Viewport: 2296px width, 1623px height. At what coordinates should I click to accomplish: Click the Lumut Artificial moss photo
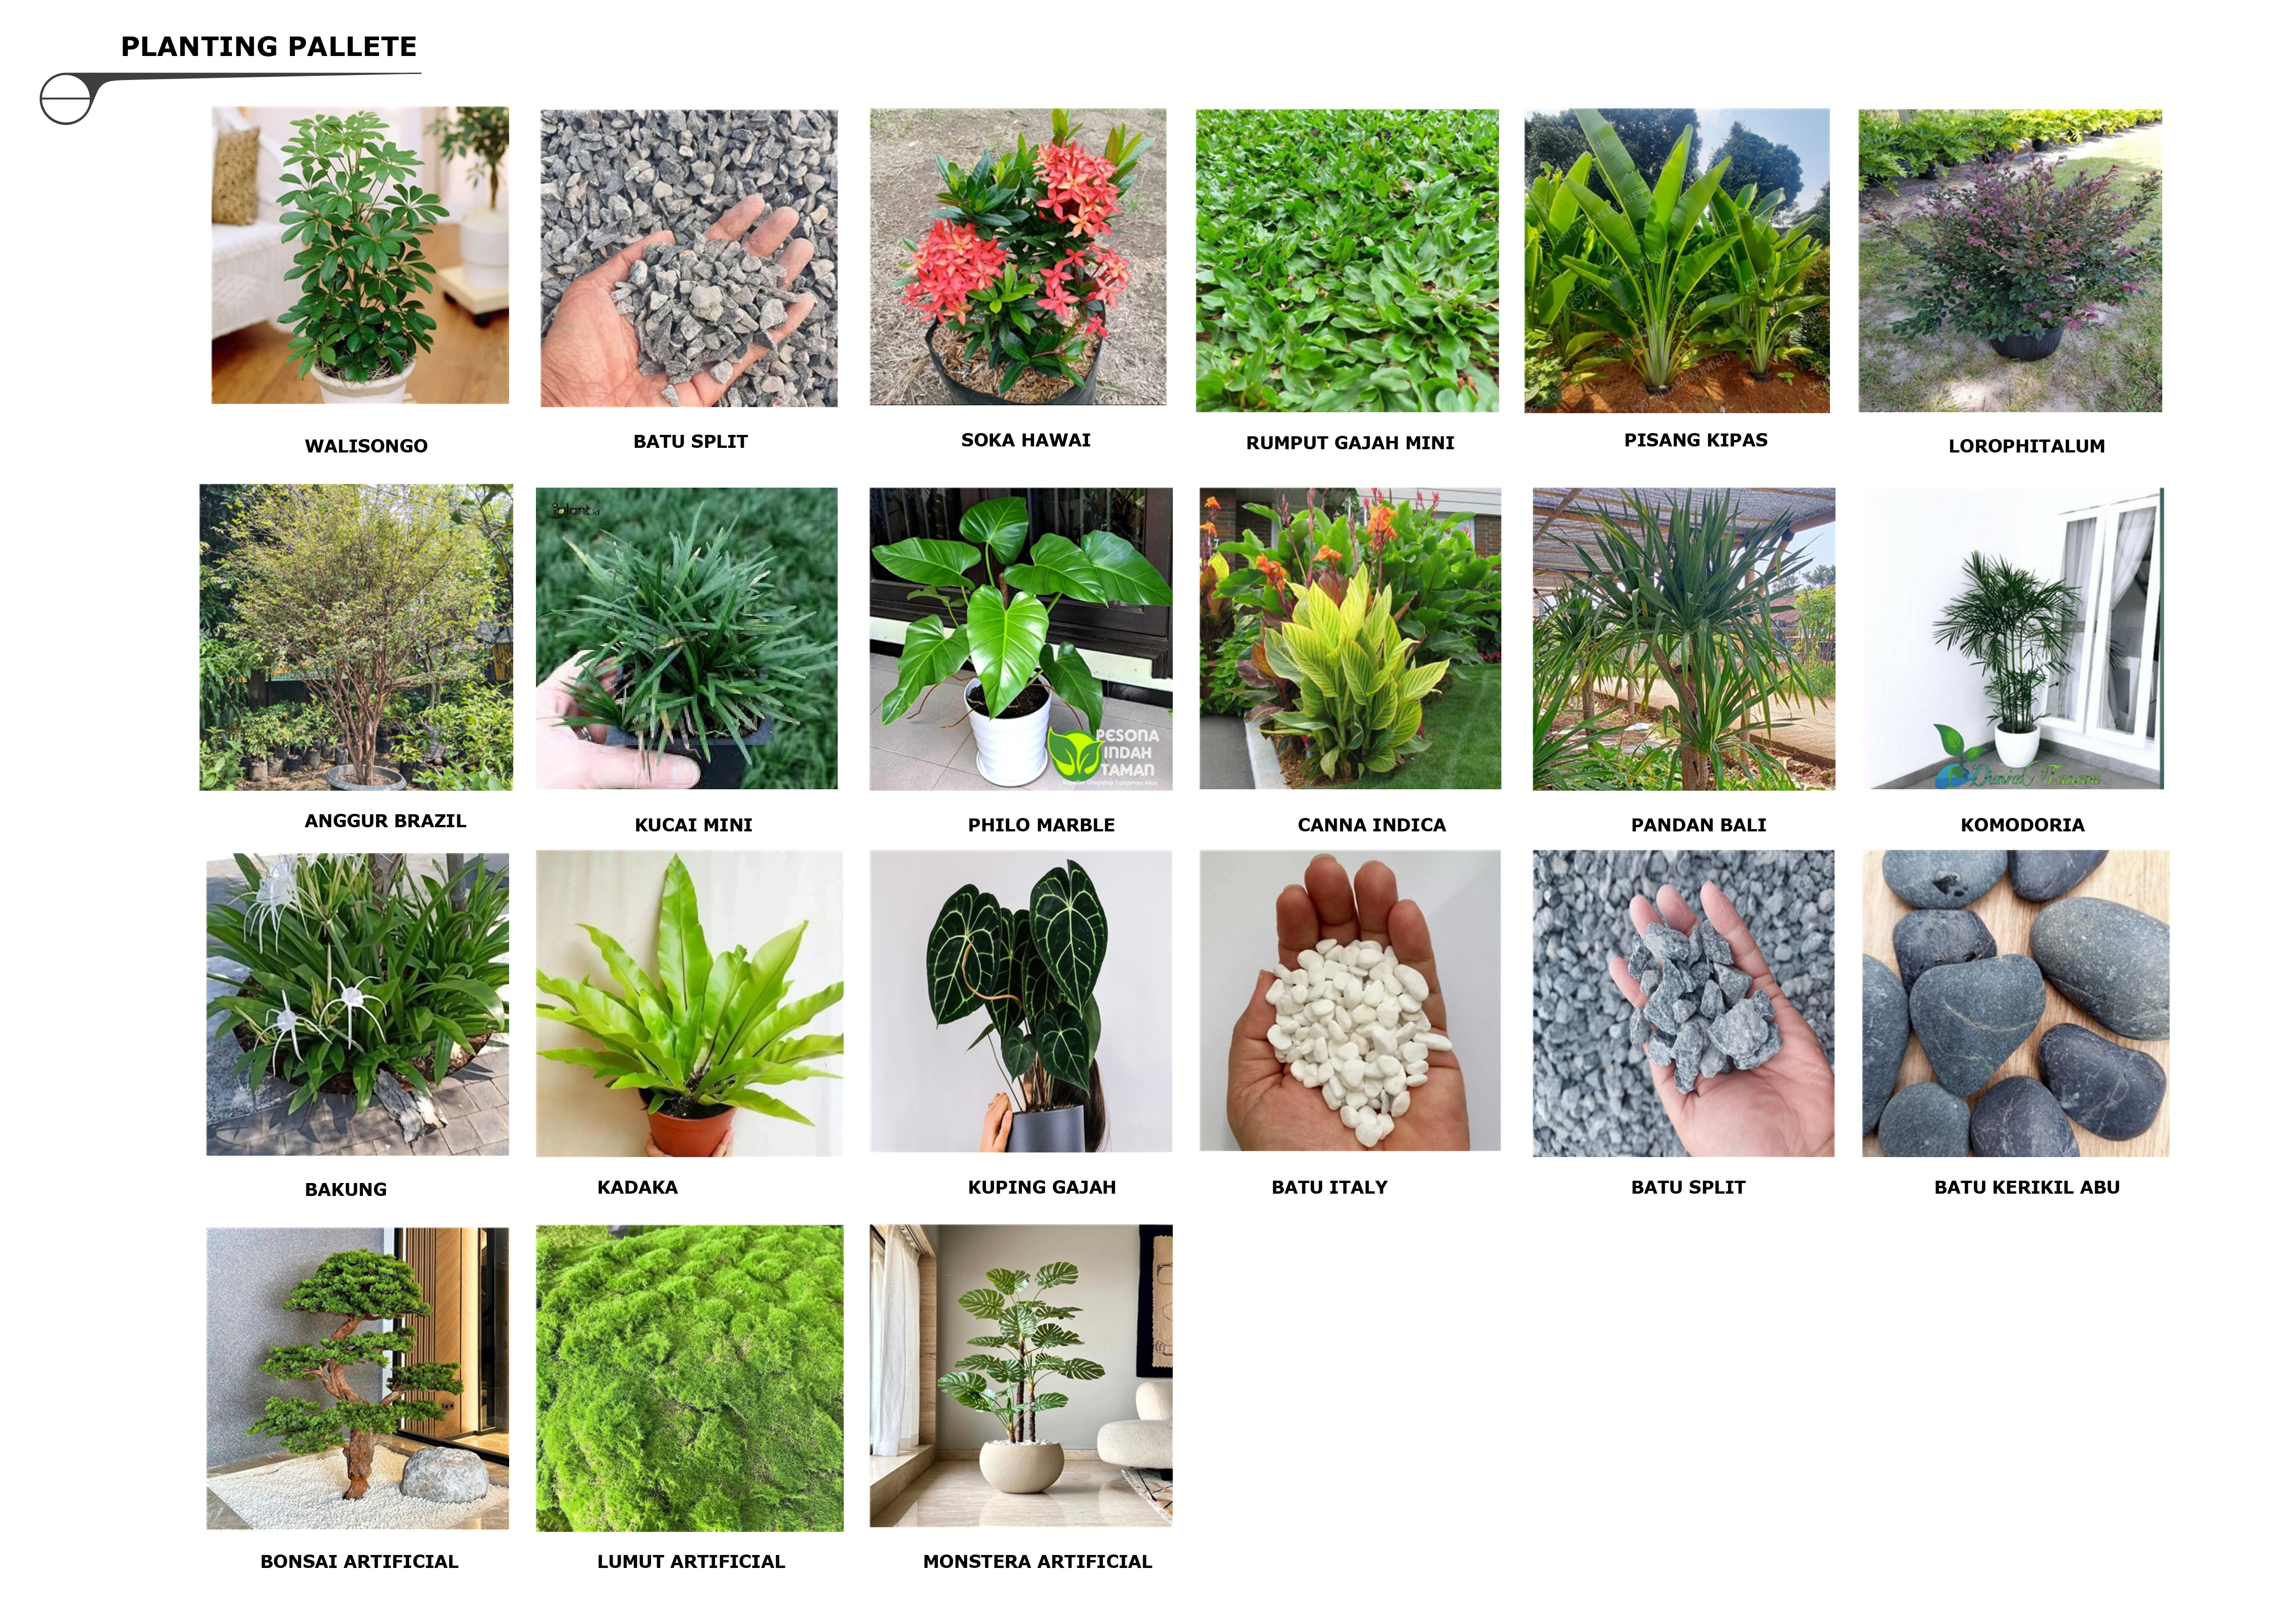pos(690,1378)
